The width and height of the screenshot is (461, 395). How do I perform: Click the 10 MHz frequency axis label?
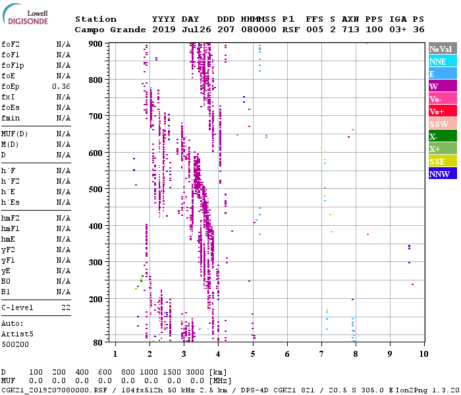pos(423,354)
